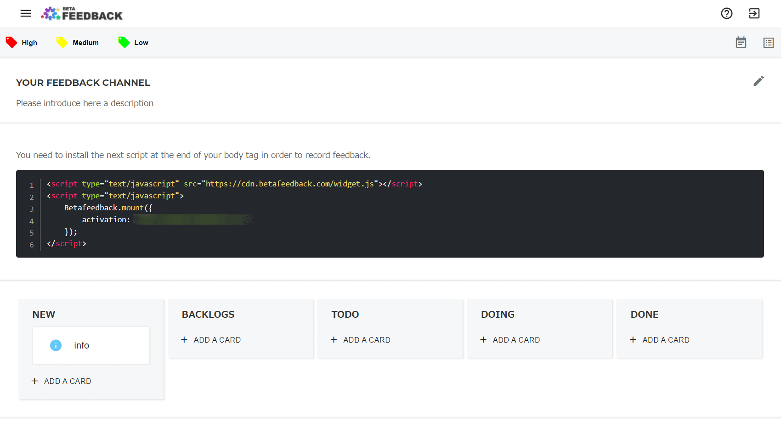Screen dimensions: 781x439
Task: Click the Medium filter label
Action: 85,43
